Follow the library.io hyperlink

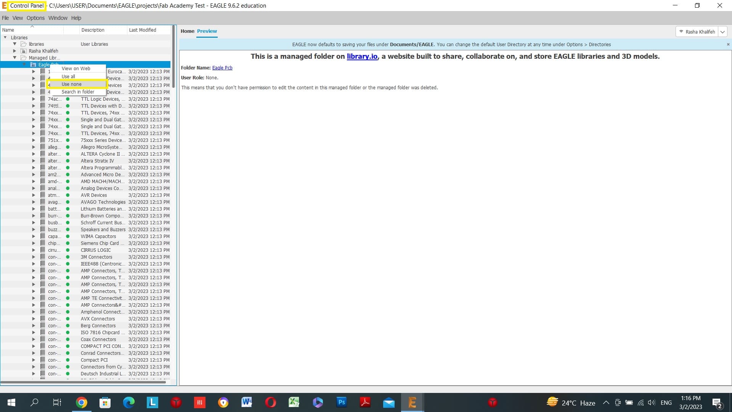point(362,56)
